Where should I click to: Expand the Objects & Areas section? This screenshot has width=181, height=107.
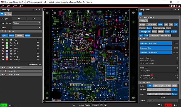coord(2,67)
